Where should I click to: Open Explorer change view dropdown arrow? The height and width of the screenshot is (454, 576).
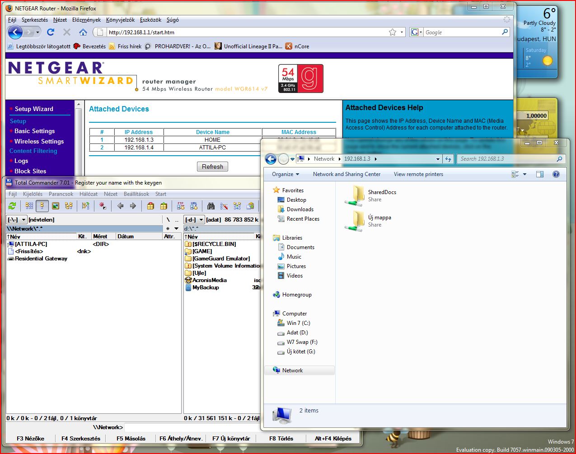524,174
